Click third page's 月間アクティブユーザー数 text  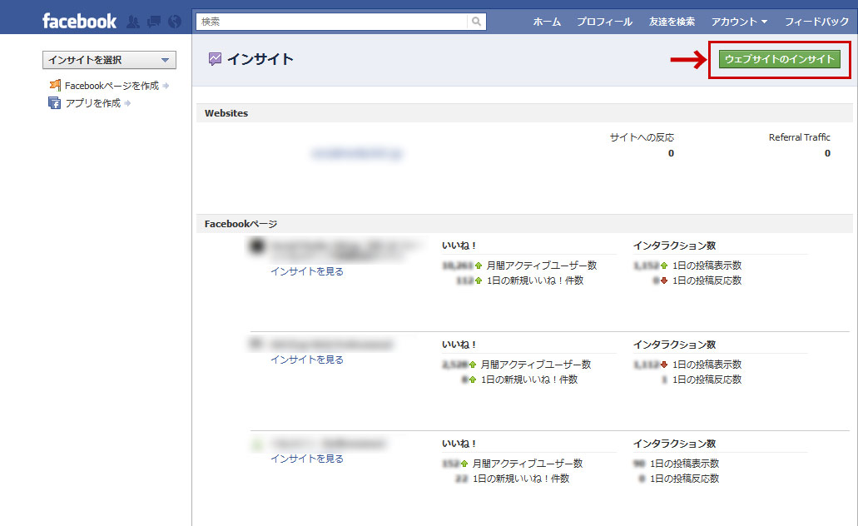point(528,464)
